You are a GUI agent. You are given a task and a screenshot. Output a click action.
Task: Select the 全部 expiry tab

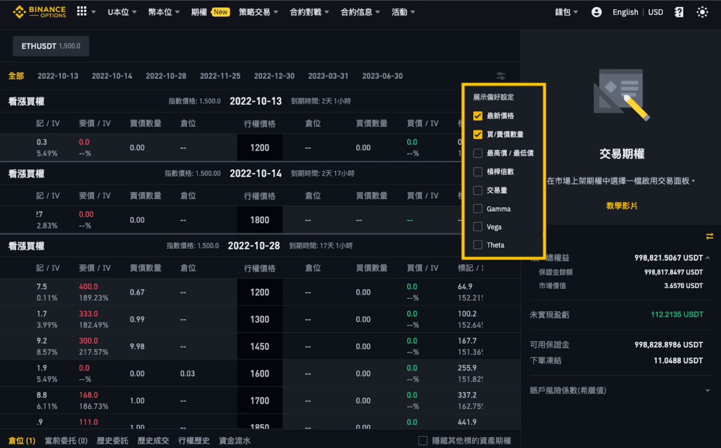pos(16,76)
